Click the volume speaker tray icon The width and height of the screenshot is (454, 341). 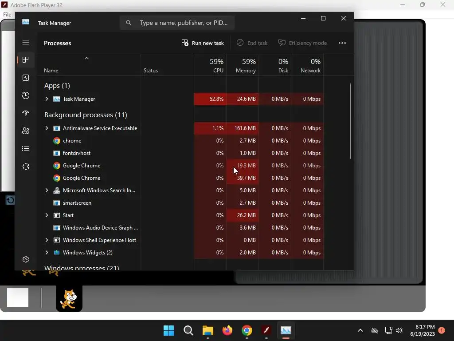tap(399, 330)
